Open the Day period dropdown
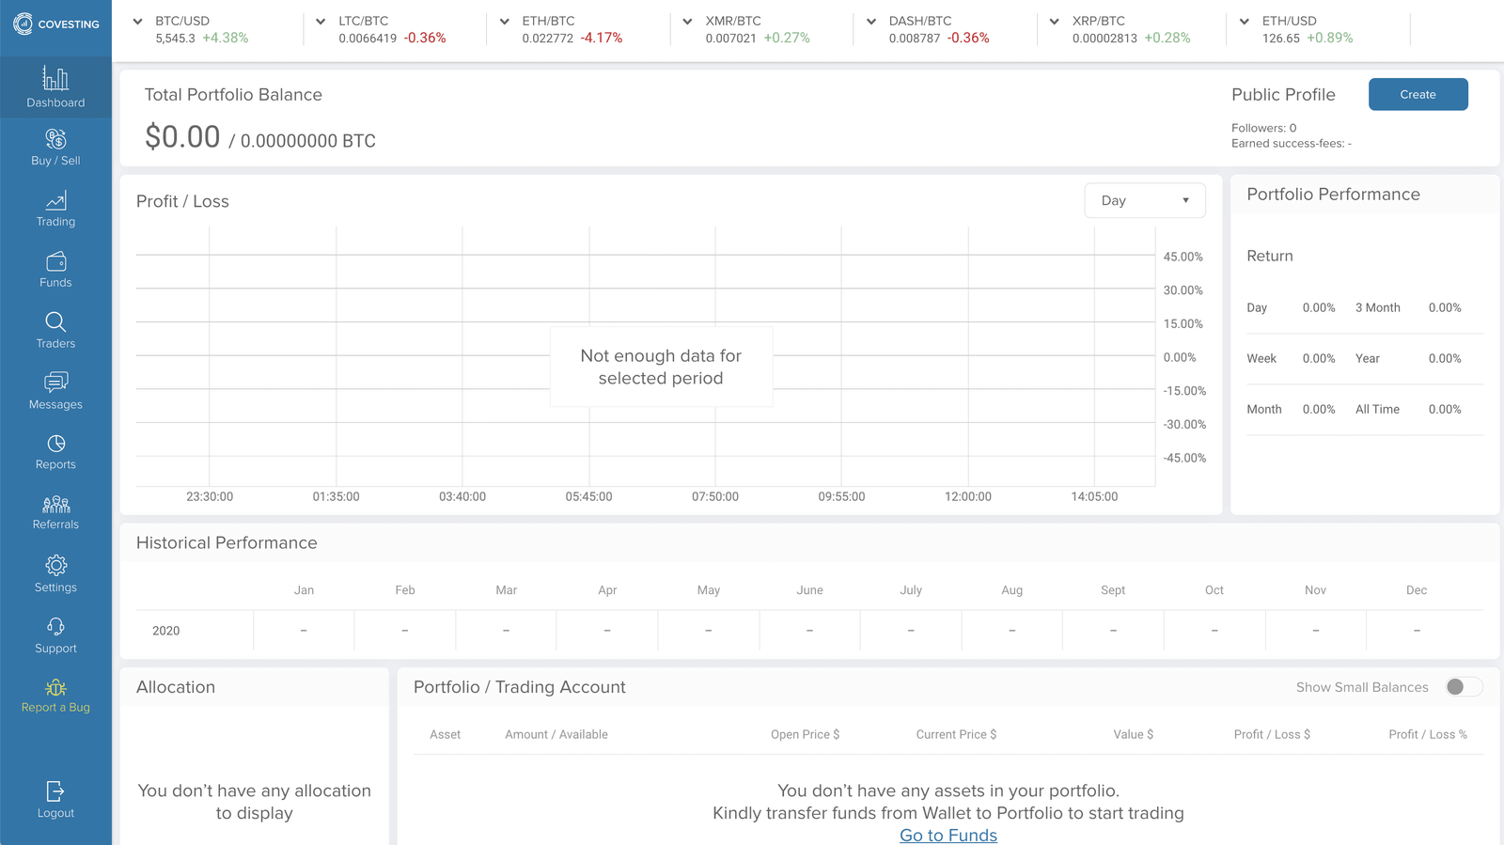Viewport: 1504px width, 845px height. (x=1144, y=200)
